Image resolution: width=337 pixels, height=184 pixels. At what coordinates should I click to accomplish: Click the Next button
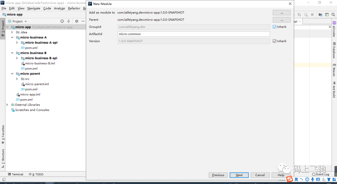coord(239,175)
